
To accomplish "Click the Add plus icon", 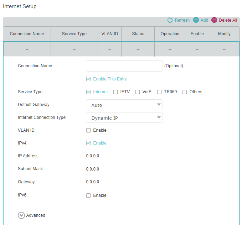I will [x=196, y=20].
